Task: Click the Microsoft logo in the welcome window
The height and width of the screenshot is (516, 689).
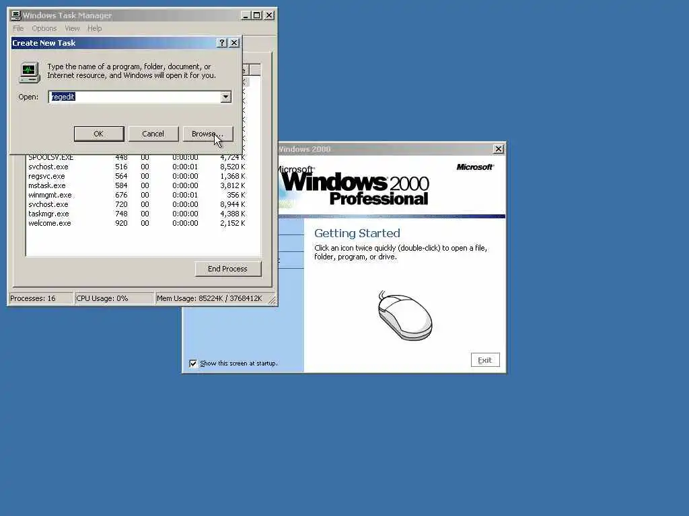Action: pos(475,167)
